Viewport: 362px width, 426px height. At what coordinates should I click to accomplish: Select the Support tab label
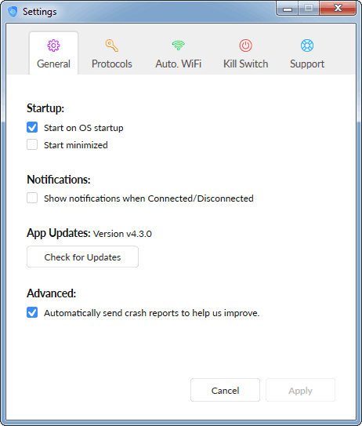[x=307, y=64]
